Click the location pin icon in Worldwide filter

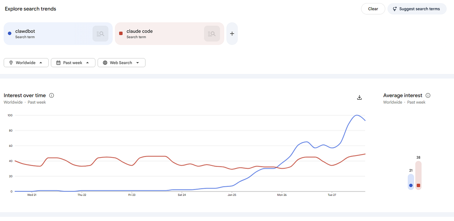11,62
